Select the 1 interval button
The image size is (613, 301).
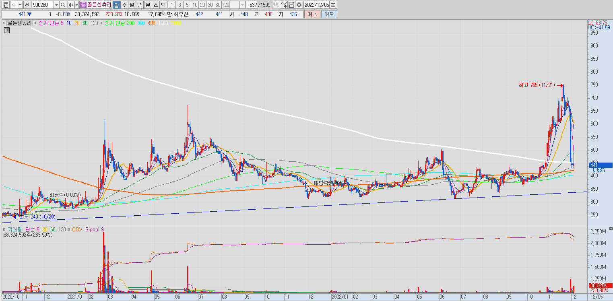[172, 5]
